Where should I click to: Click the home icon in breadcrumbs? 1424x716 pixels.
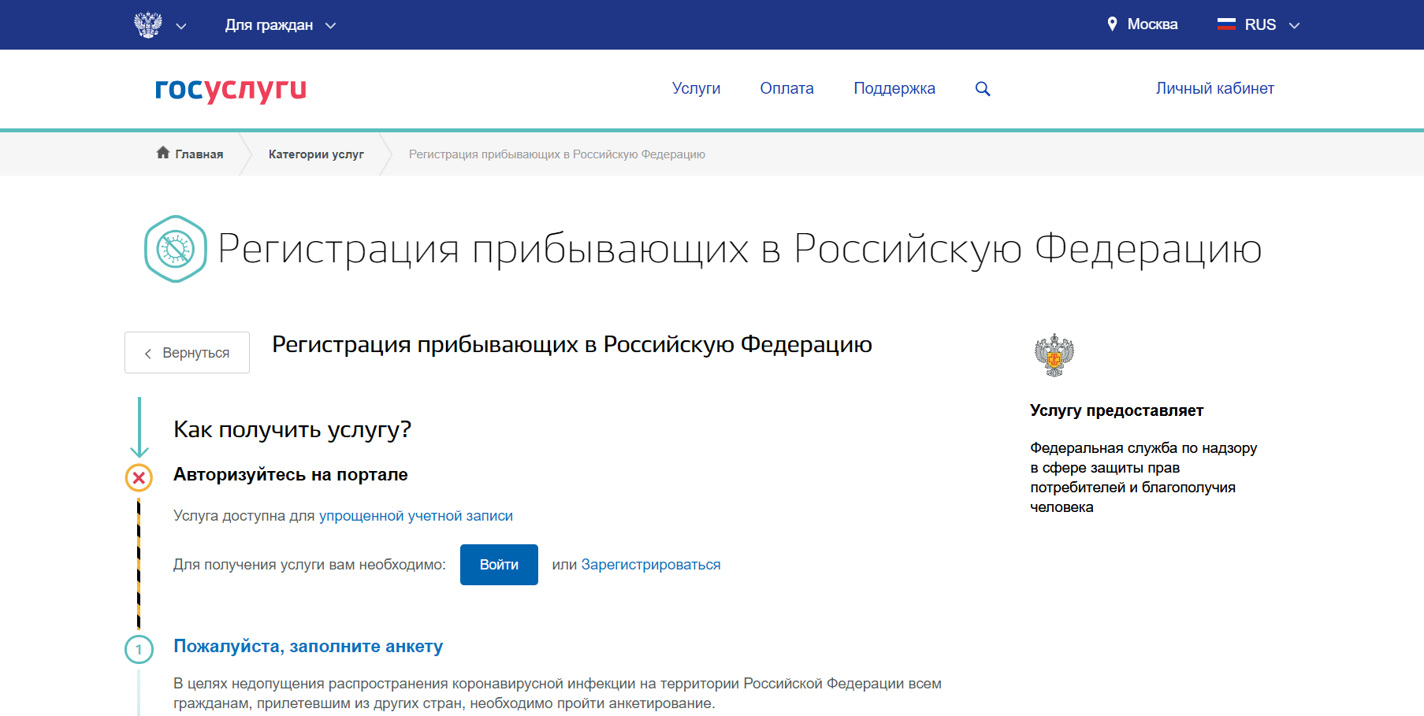point(163,153)
